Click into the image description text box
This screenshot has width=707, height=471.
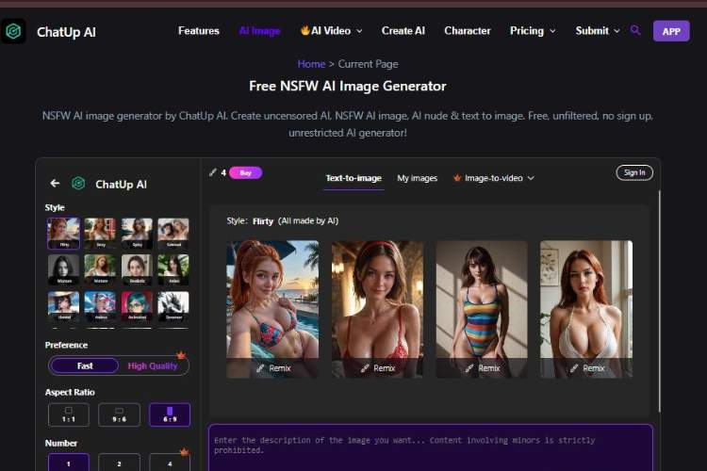[x=429, y=446]
